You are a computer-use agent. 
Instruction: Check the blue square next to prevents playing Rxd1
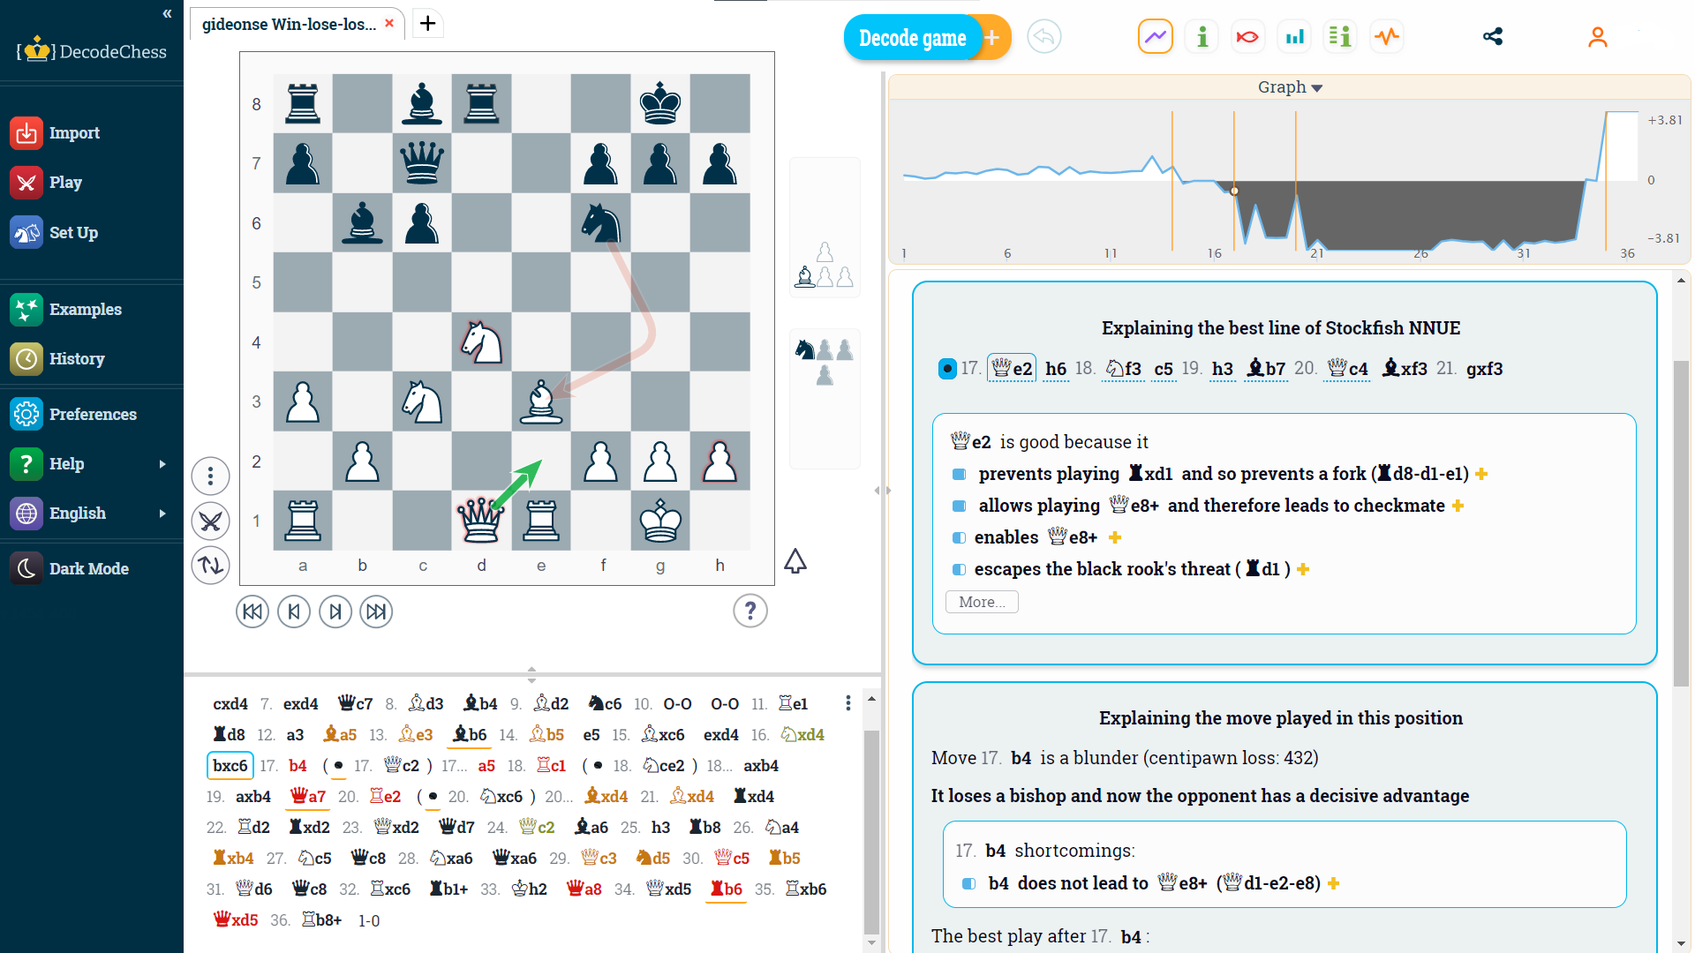pos(958,474)
